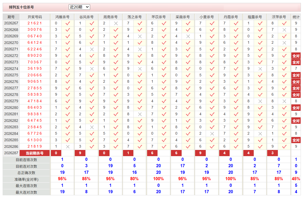Click winning number 21819 in row 2026286

pos(34,147)
